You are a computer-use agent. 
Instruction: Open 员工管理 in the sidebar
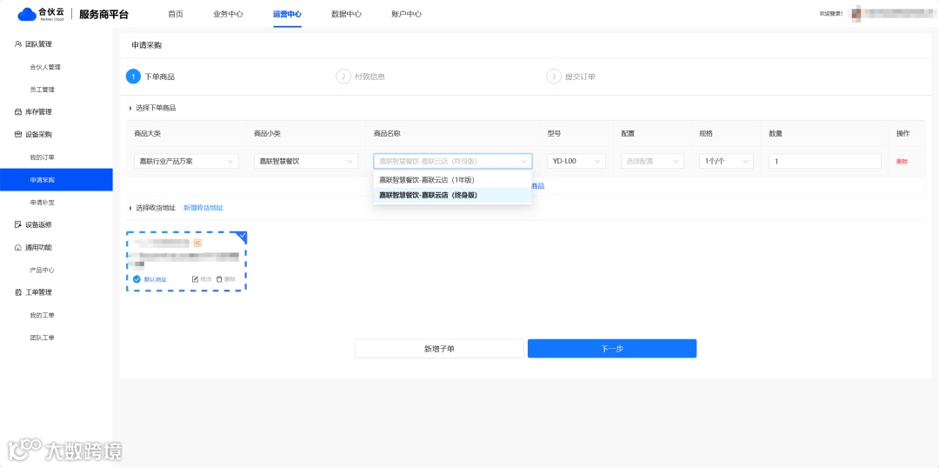pos(43,90)
